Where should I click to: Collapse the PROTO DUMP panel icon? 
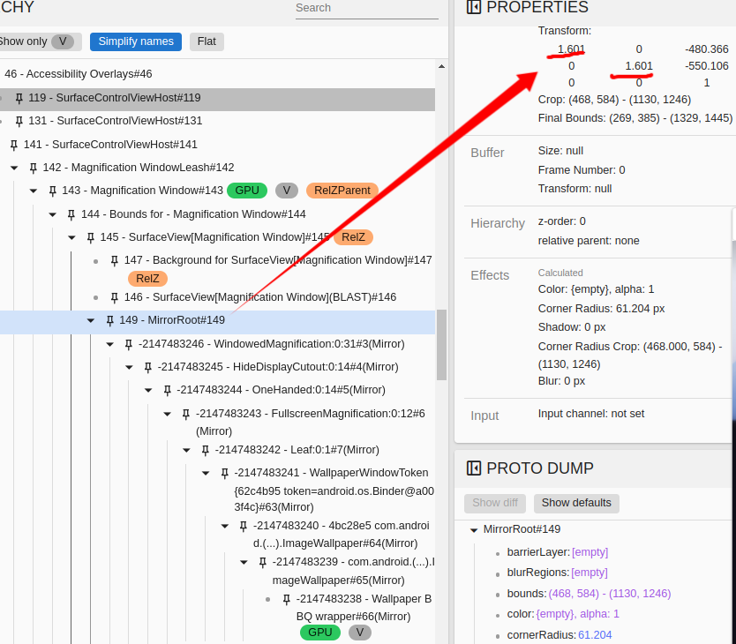[x=474, y=468]
